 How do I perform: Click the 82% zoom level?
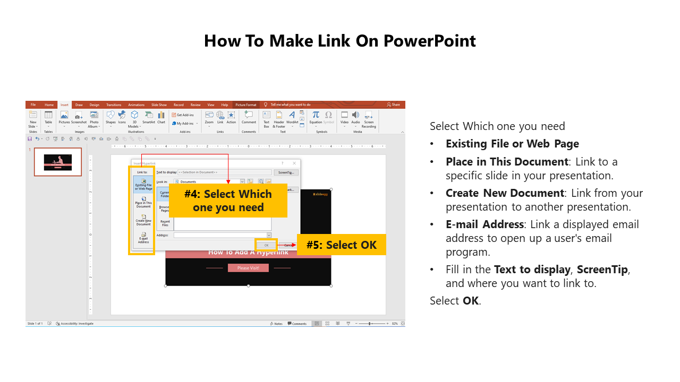(395, 324)
